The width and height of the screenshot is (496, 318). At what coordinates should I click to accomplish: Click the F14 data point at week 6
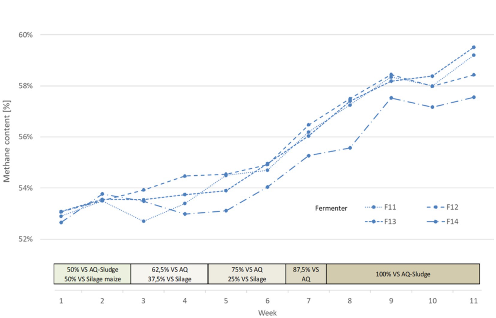pos(267,187)
